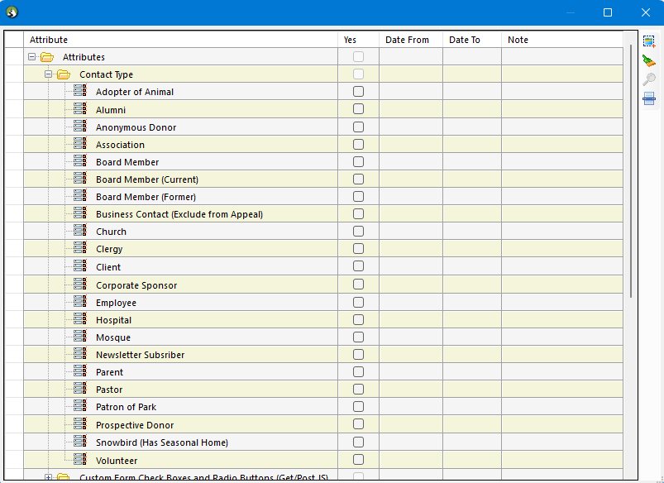
Task: Select the Prospective Donor row label
Action: [135, 425]
